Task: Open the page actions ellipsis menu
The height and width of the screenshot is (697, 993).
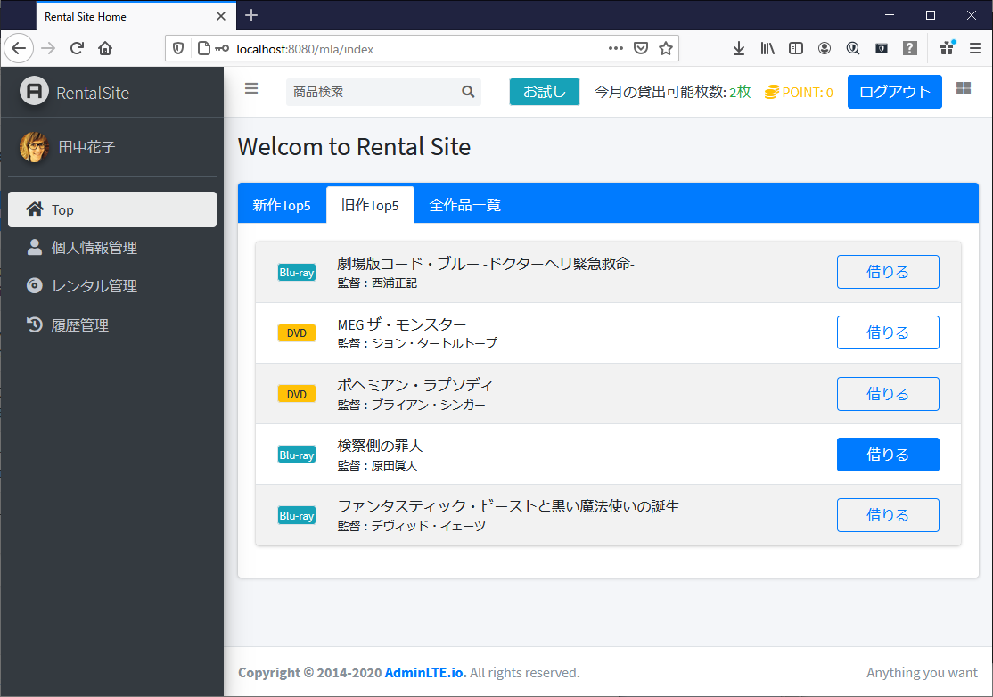Action: pyautogui.click(x=615, y=48)
